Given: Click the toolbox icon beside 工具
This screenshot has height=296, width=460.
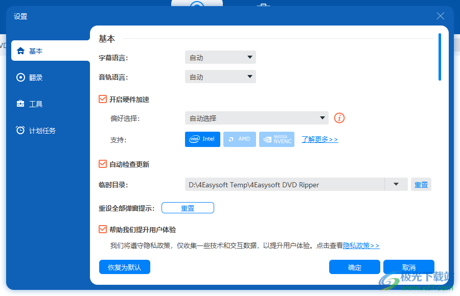Looking at the screenshot, I should coord(20,104).
